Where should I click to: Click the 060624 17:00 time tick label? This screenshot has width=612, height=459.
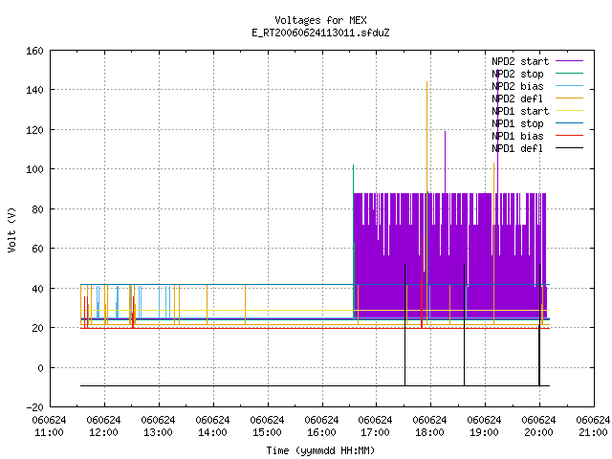(x=375, y=426)
